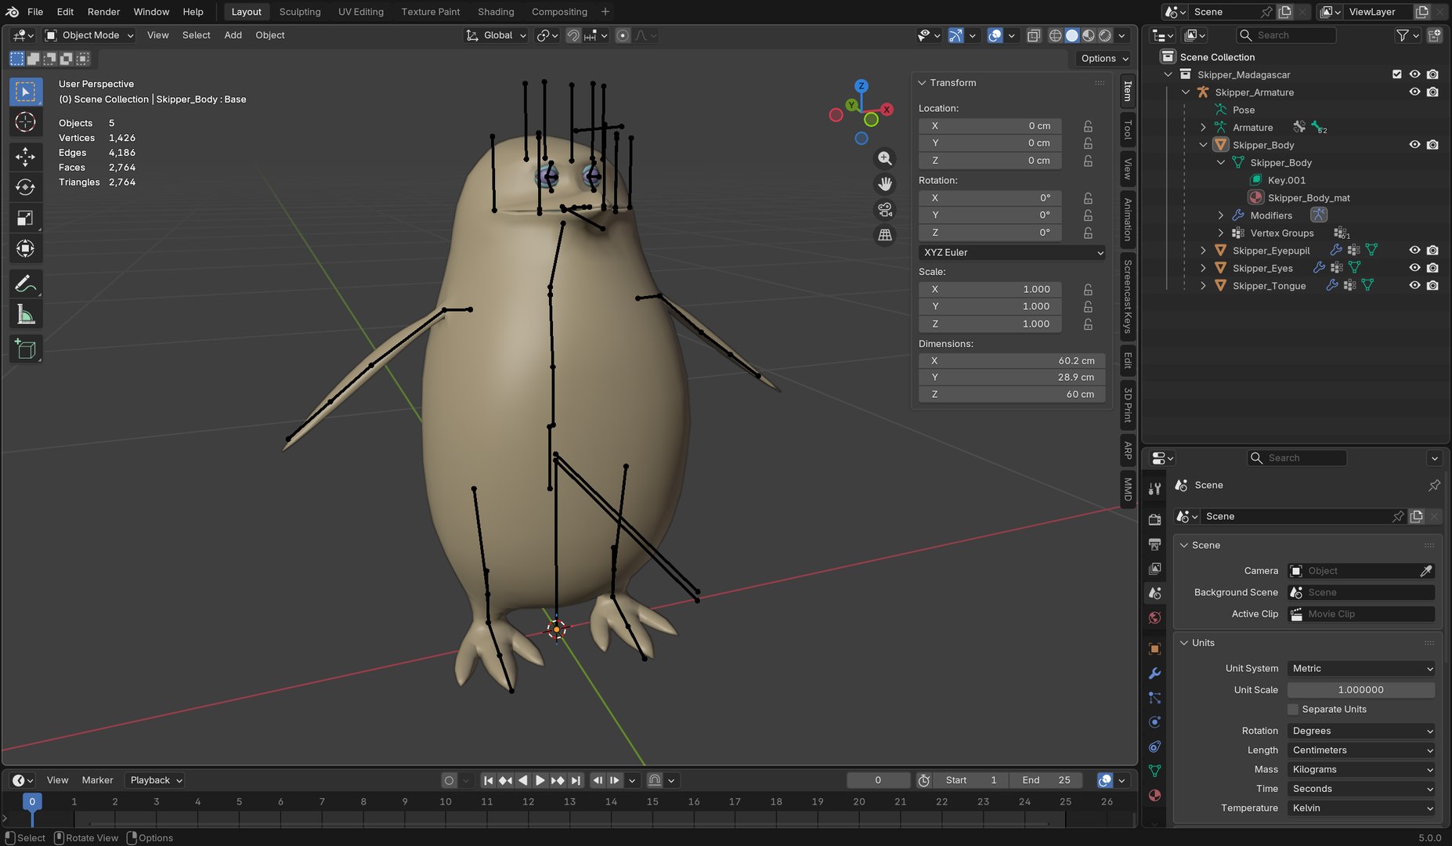Toggle Skipper_Madagascar collection exclude checkbox
Screen dimensions: 1452x846
(x=1396, y=74)
